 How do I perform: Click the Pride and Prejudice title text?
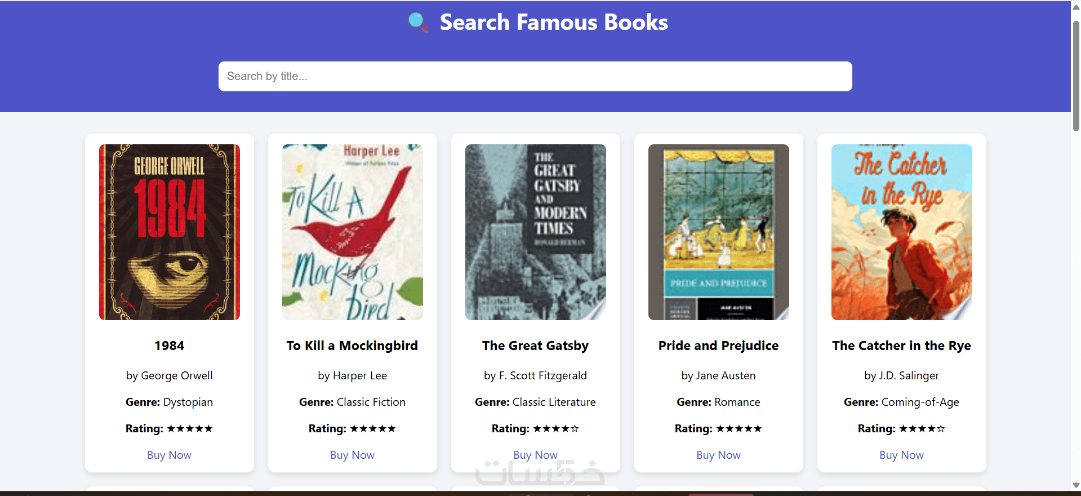click(718, 346)
